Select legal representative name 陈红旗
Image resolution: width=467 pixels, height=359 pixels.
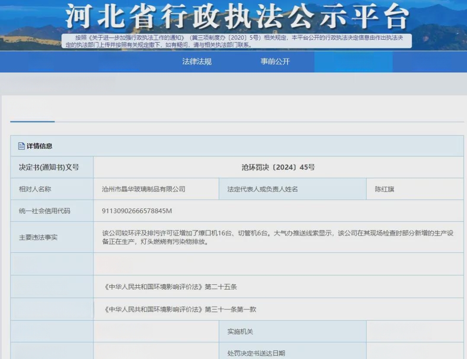pos(384,189)
